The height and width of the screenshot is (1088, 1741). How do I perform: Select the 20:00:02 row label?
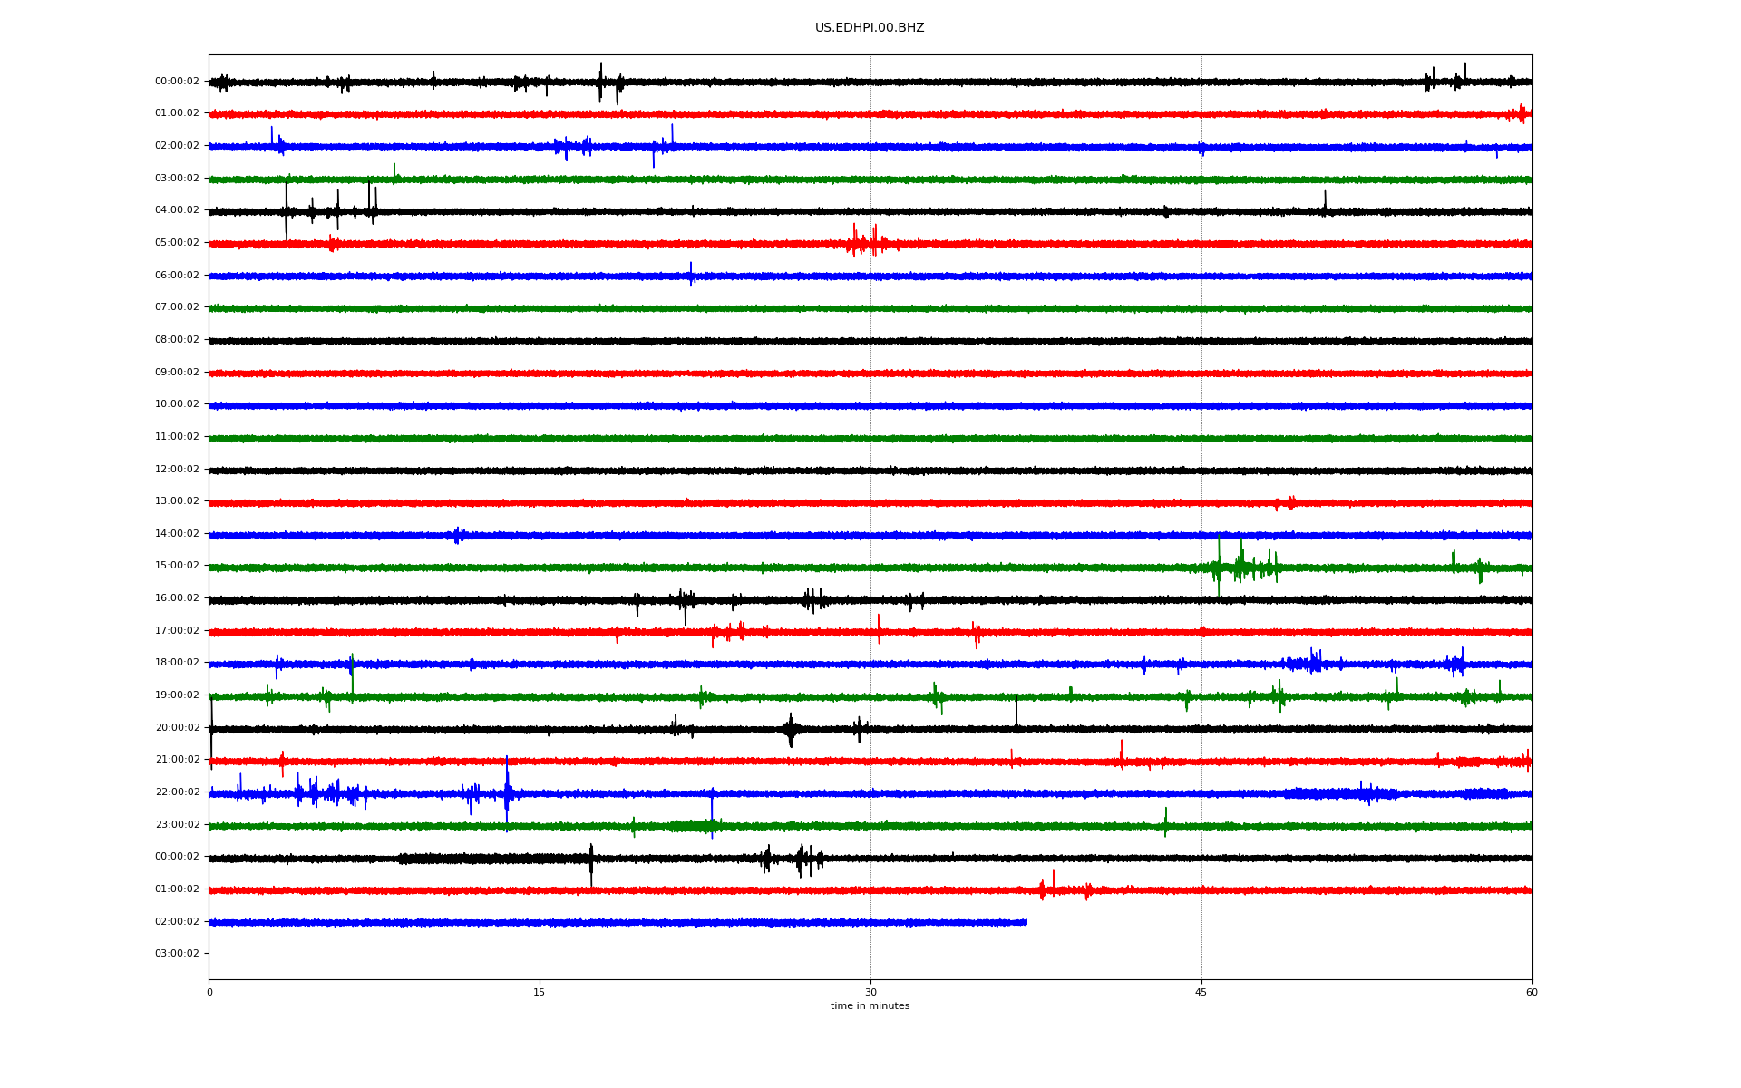[177, 728]
